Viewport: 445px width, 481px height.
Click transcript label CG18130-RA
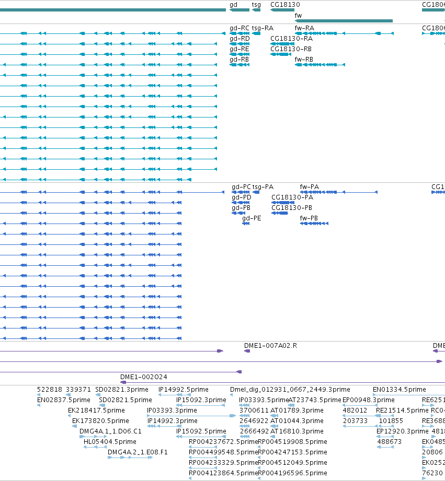(291, 39)
